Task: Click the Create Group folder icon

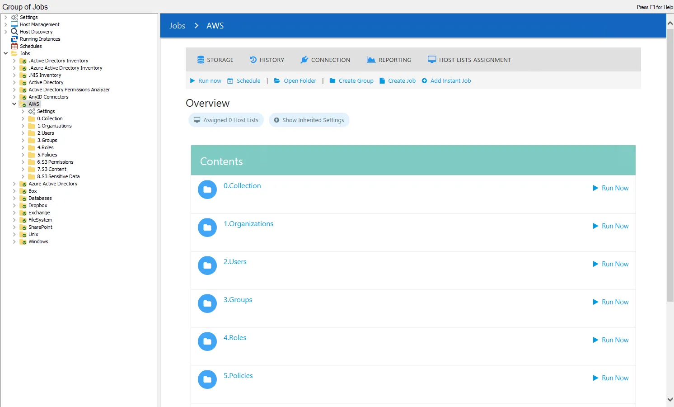Action: pyautogui.click(x=332, y=81)
